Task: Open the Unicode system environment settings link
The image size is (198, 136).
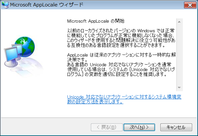Action: coord(124,99)
